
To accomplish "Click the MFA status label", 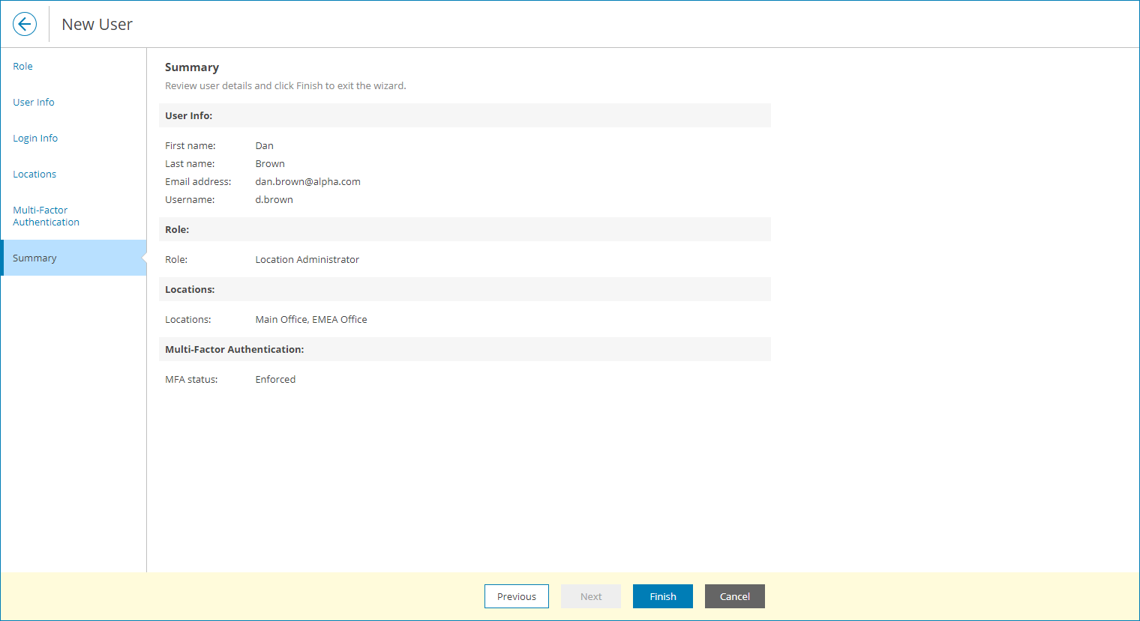I will [x=191, y=380].
